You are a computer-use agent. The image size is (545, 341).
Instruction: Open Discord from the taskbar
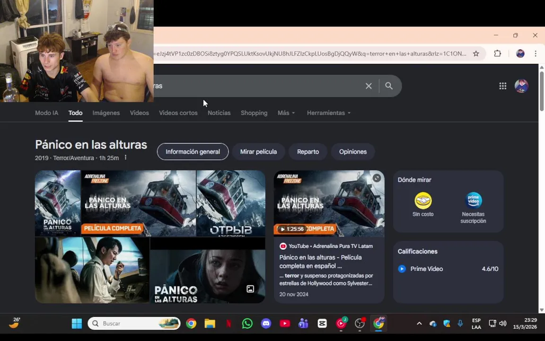click(266, 323)
